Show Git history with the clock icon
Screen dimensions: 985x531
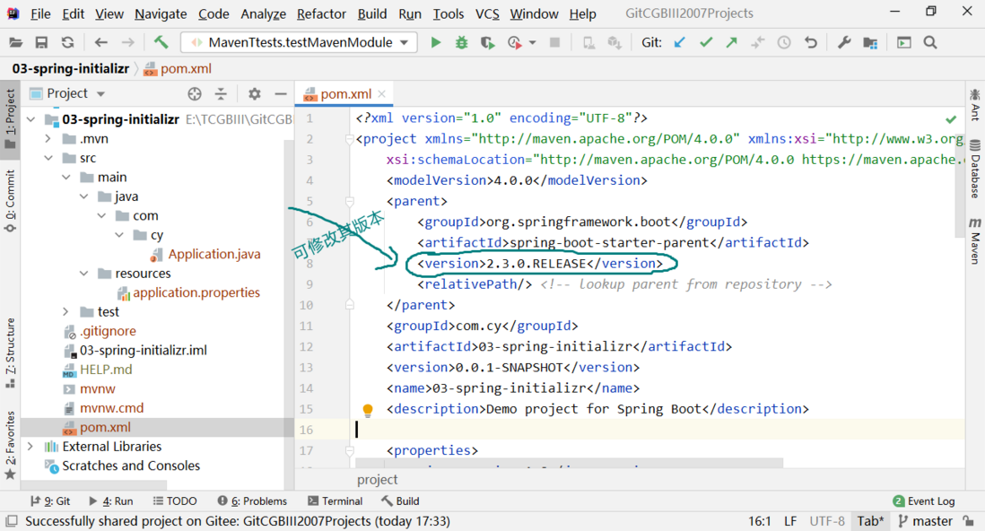(784, 43)
